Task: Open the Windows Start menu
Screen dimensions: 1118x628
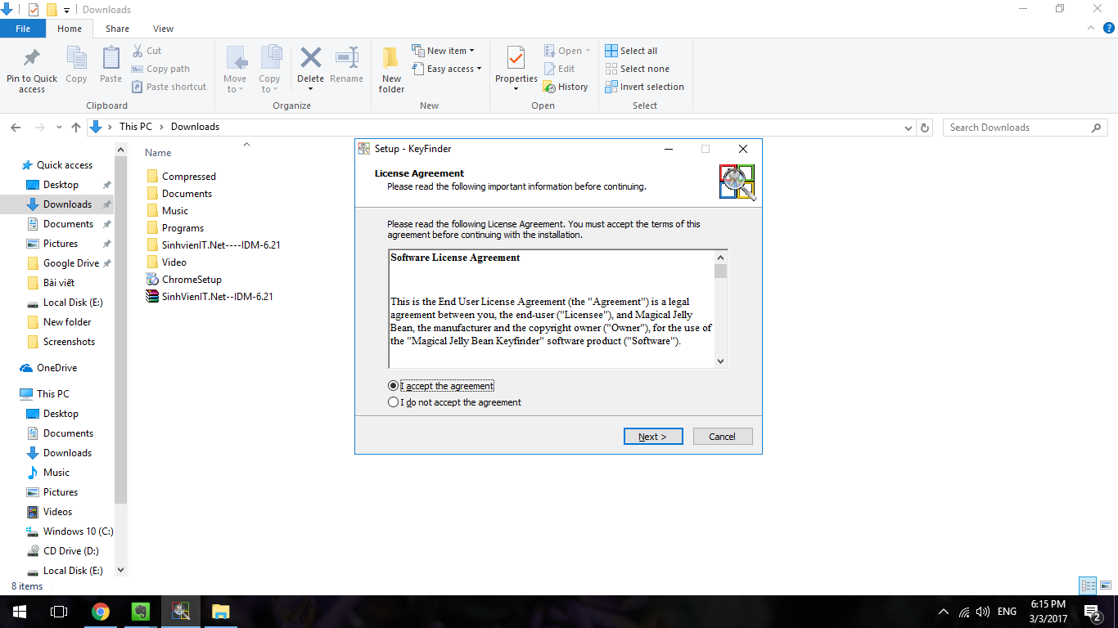Action: pos(20,612)
